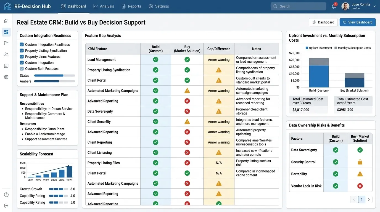Screen dimensions: 380x212
Task: Open the folder icon in left sidebar
Action: (x=6, y=43)
